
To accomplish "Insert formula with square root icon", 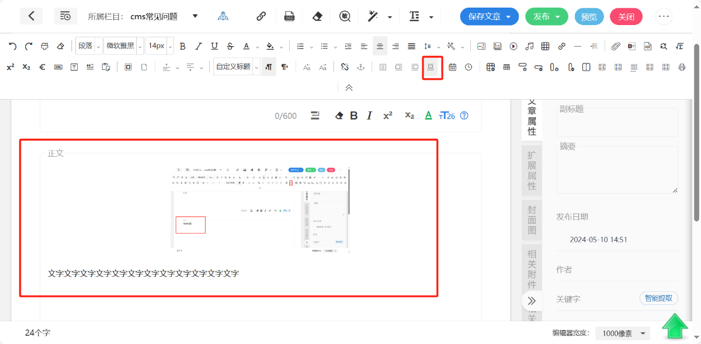I will coord(679,46).
